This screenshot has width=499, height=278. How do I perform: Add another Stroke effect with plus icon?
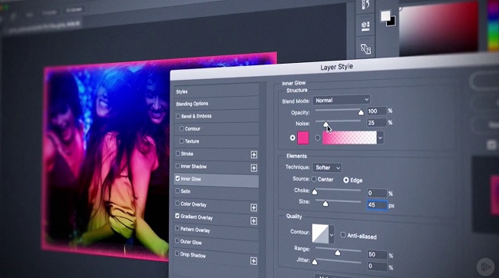pos(253,155)
